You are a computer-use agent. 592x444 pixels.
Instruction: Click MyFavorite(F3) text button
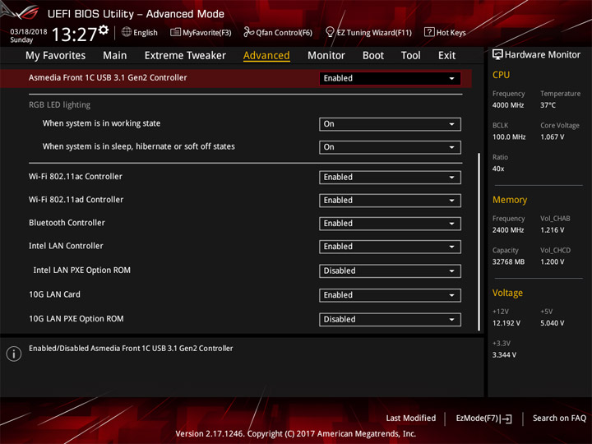point(207,33)
